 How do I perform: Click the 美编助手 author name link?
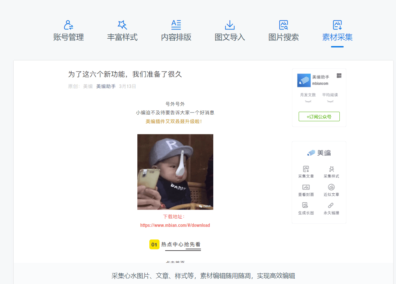point(106,86)
